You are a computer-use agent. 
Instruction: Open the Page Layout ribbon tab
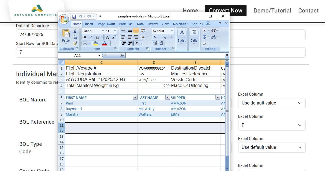click(x=106, y=24)
